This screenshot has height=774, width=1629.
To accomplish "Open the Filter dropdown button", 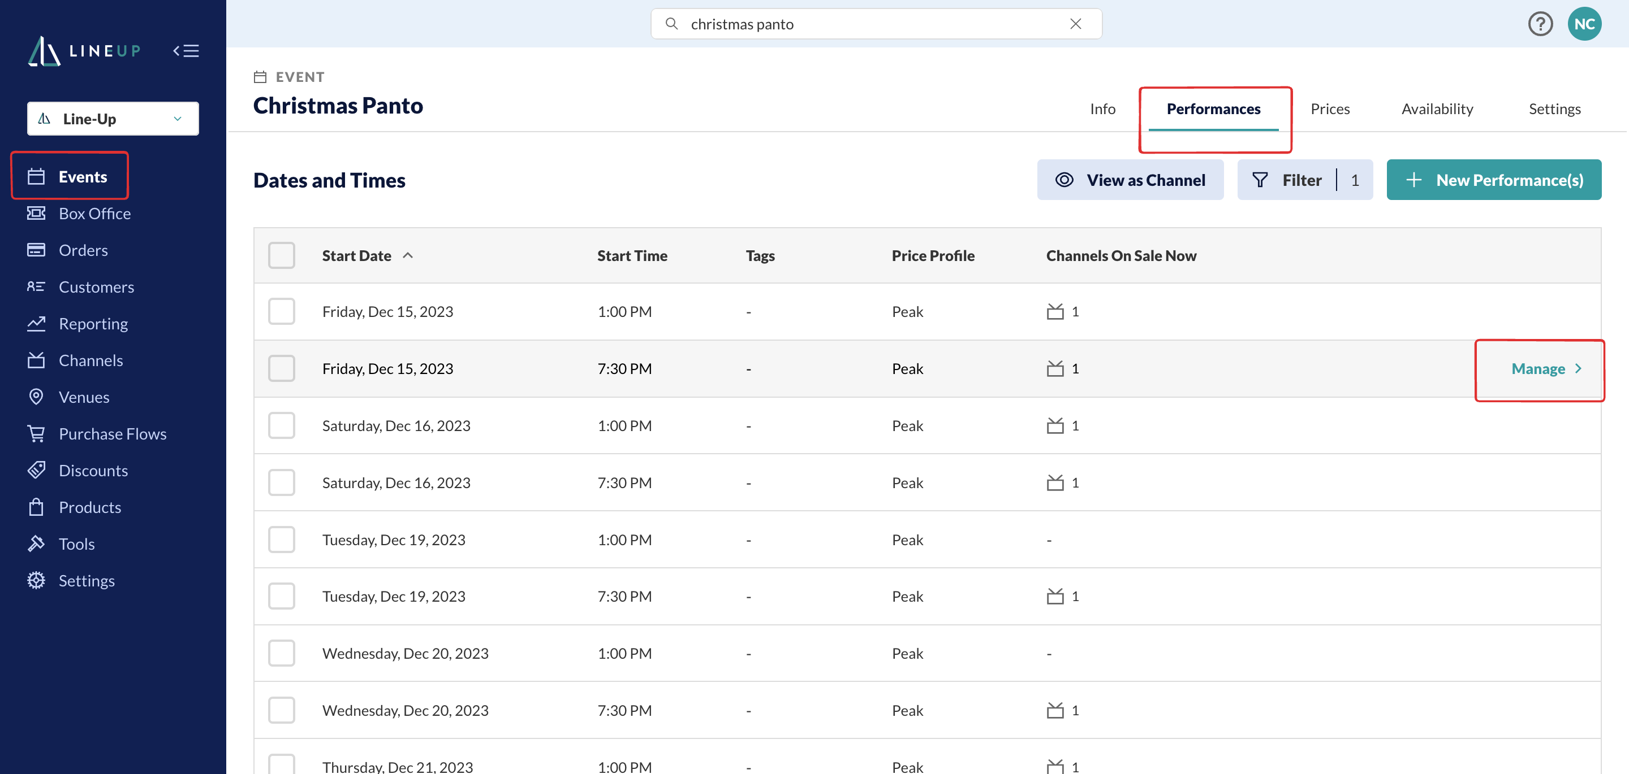I will 1304,180.
